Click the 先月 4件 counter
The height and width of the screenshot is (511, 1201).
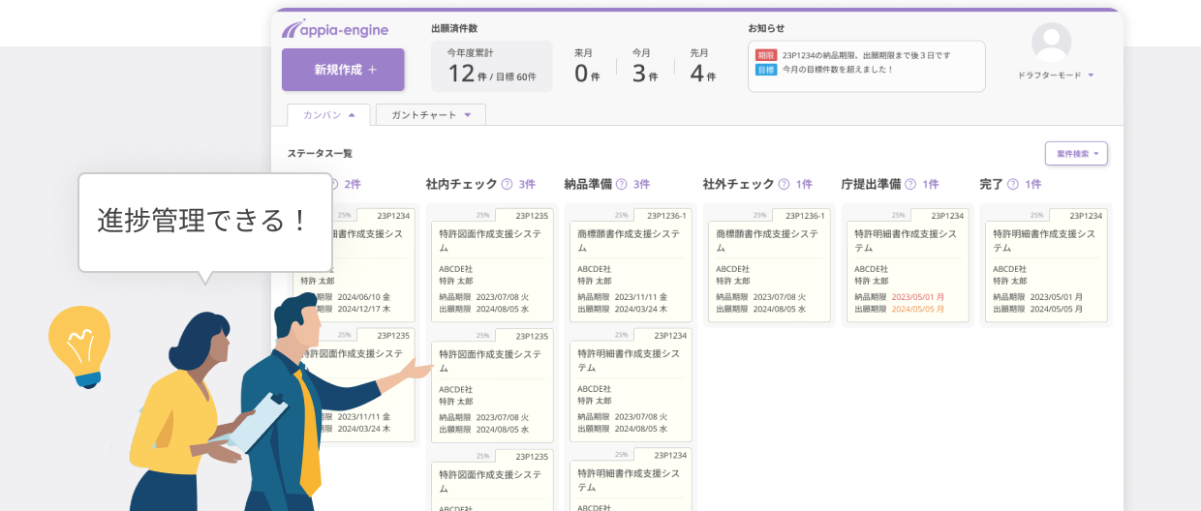pyautogui.click(x=703, y=66)
